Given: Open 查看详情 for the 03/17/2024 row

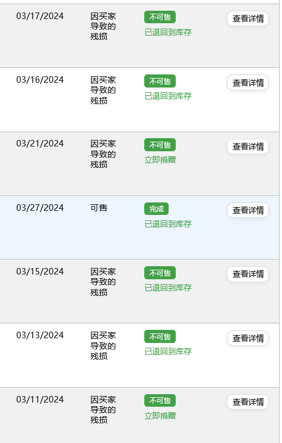Looking at the screenshot, I should [x=248, y=18].
